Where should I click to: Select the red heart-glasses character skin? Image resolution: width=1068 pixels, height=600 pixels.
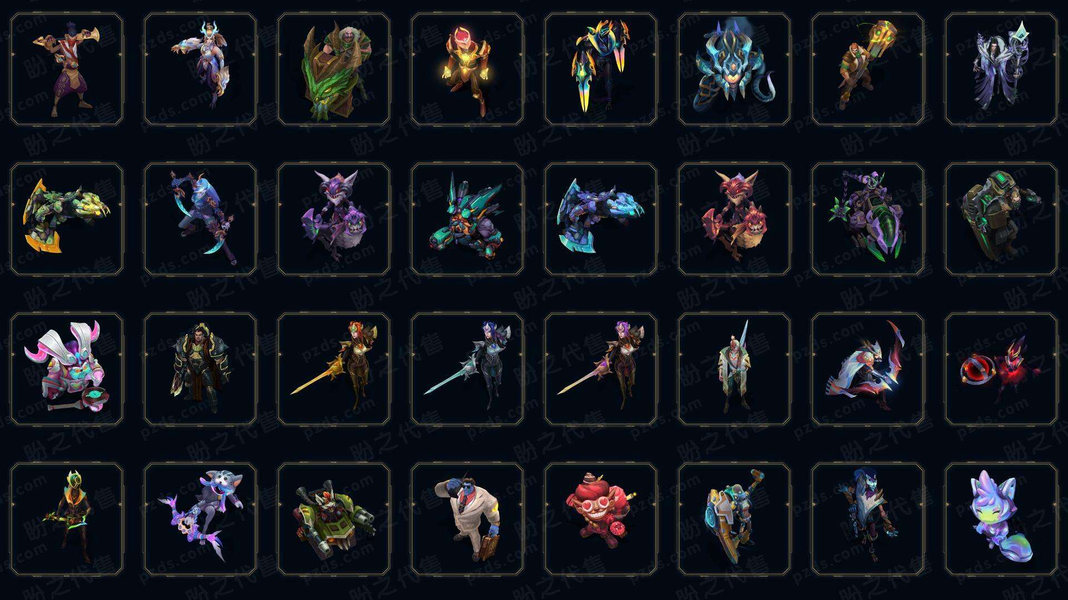[x=601, y=519]
